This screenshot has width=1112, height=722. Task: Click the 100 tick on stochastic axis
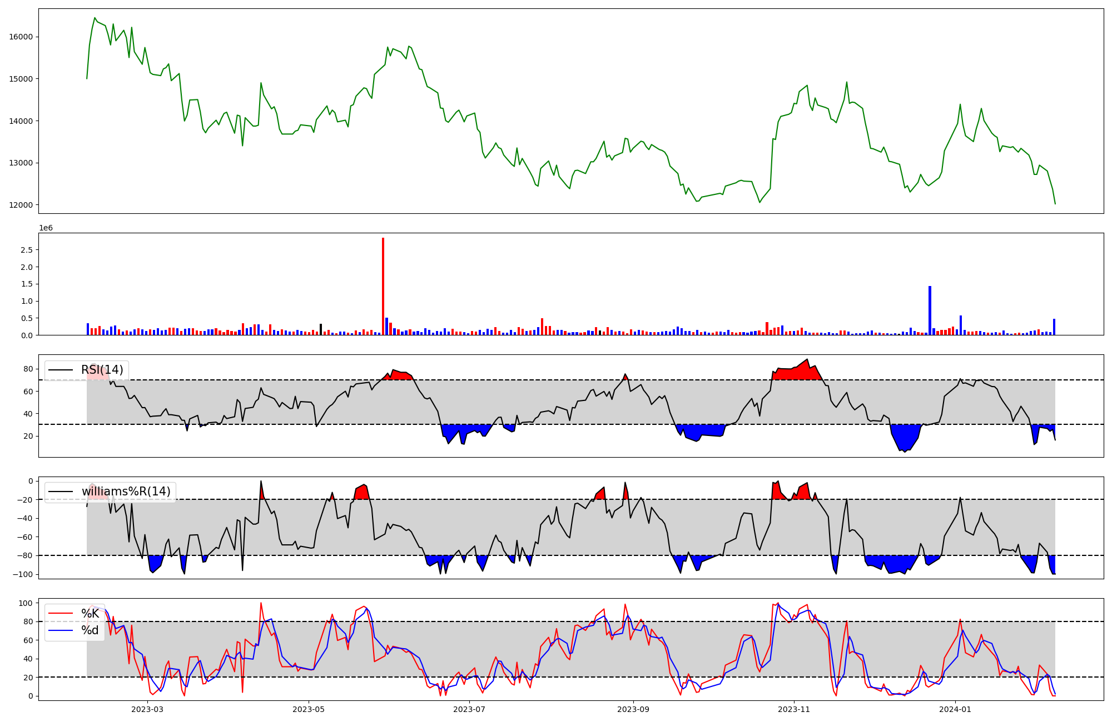[x=26, y=603]
